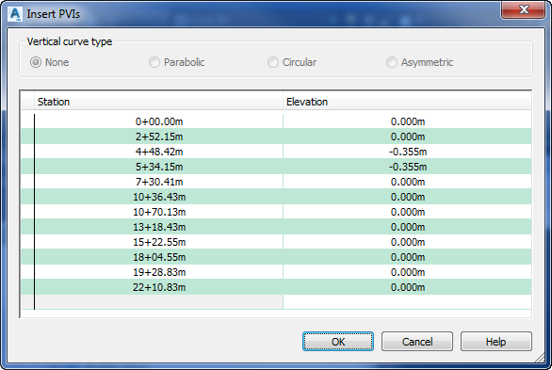This screenshot has width=552, height=370.
Task: Select station cell 0+00.00m
Action: (x=159, y=121)
